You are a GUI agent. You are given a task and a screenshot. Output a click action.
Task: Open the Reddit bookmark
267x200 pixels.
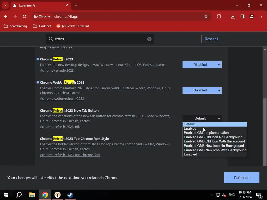[74, 26]
